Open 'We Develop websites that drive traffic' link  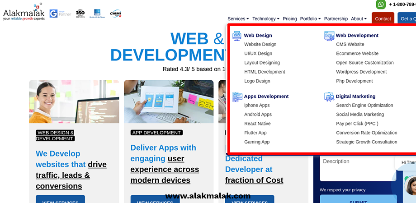click(71, 170)
